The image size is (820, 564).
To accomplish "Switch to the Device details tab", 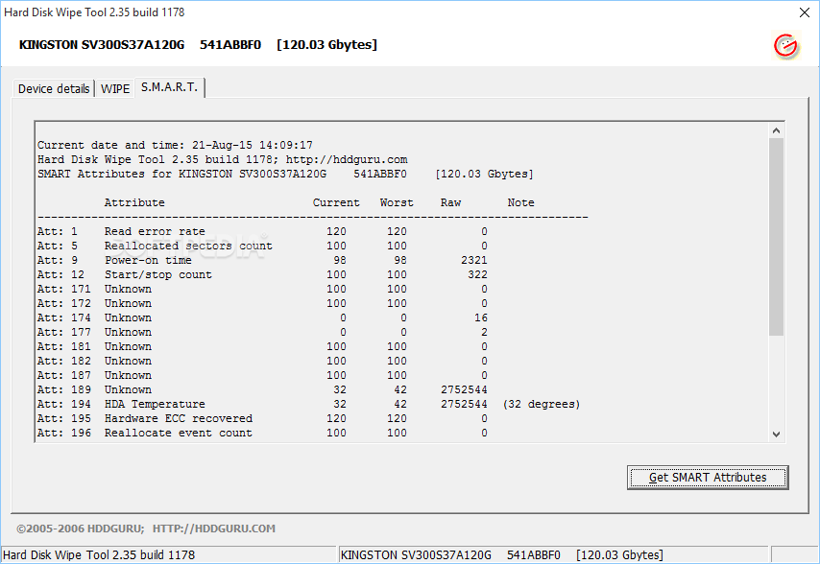I will 54,89.
